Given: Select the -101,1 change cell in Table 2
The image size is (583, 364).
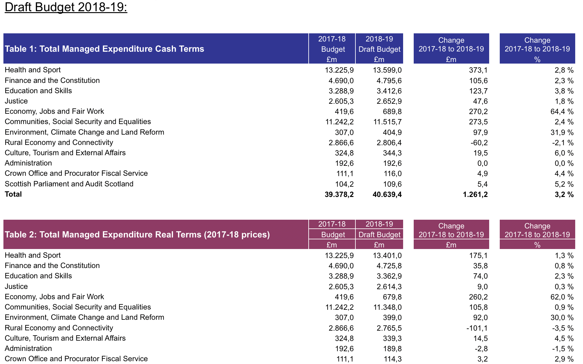Looking at the screenshot, I should (x=477, y=328).
